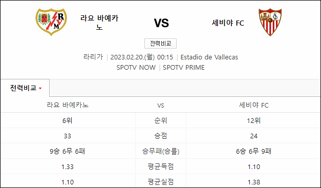Click the Estadio de Vallecas venue
Image resolution: width=321 pixels, height=188 pixels.
[x=209, y=57]
